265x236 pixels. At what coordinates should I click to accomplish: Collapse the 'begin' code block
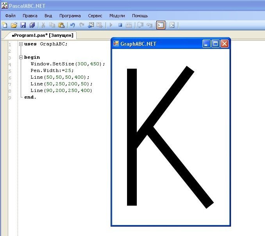21,58
